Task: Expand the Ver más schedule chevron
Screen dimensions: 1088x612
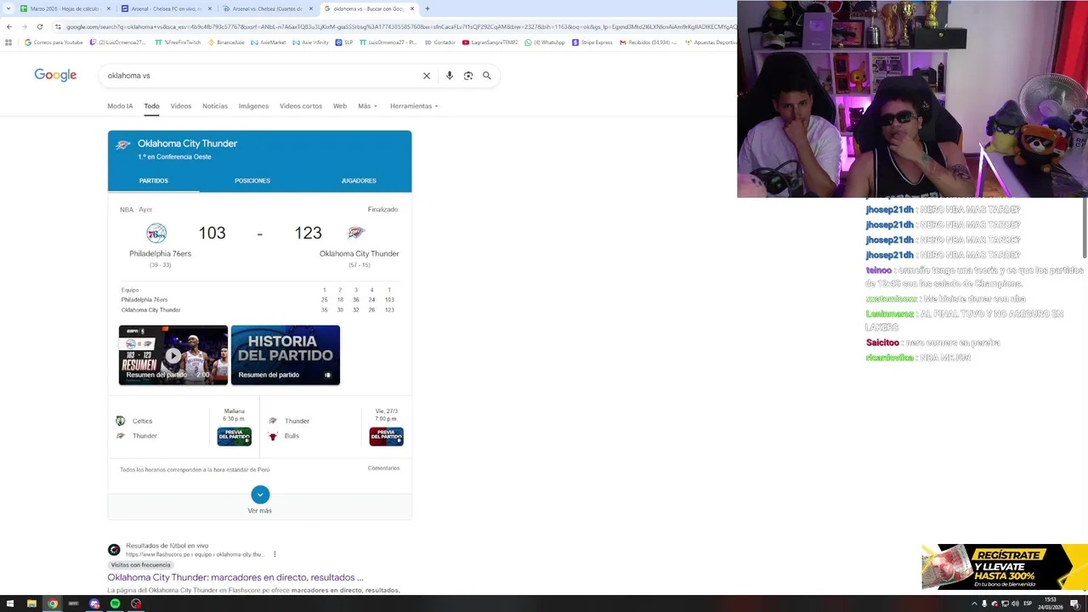Action: pos(260,495)
